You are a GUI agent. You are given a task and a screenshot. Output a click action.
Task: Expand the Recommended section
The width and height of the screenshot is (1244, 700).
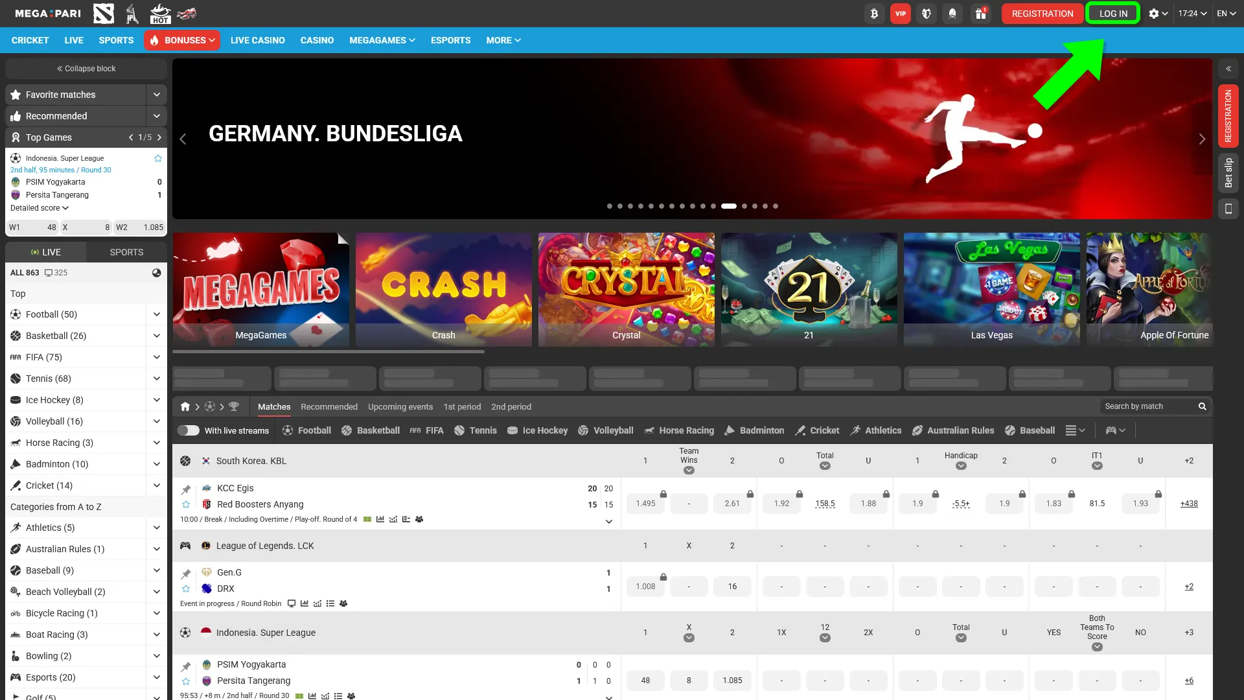click(157, 116)
